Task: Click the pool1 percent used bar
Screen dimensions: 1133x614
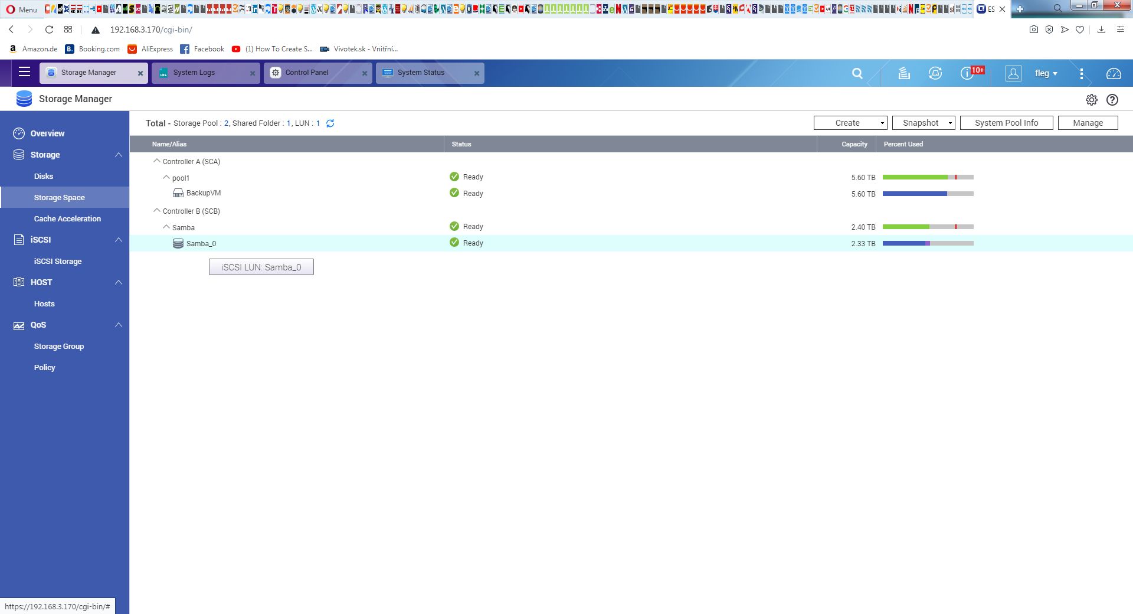Action: 928,177
